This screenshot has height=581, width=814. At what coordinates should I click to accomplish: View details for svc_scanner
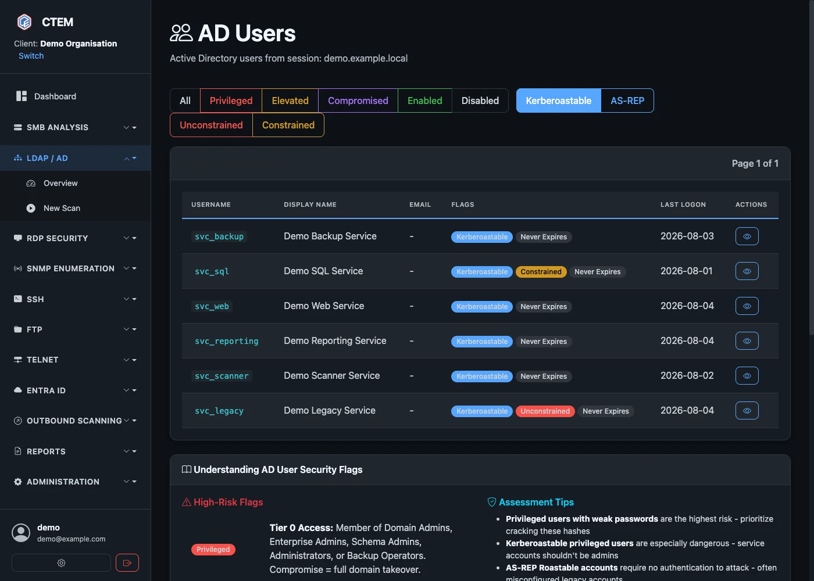coord(747,376)
